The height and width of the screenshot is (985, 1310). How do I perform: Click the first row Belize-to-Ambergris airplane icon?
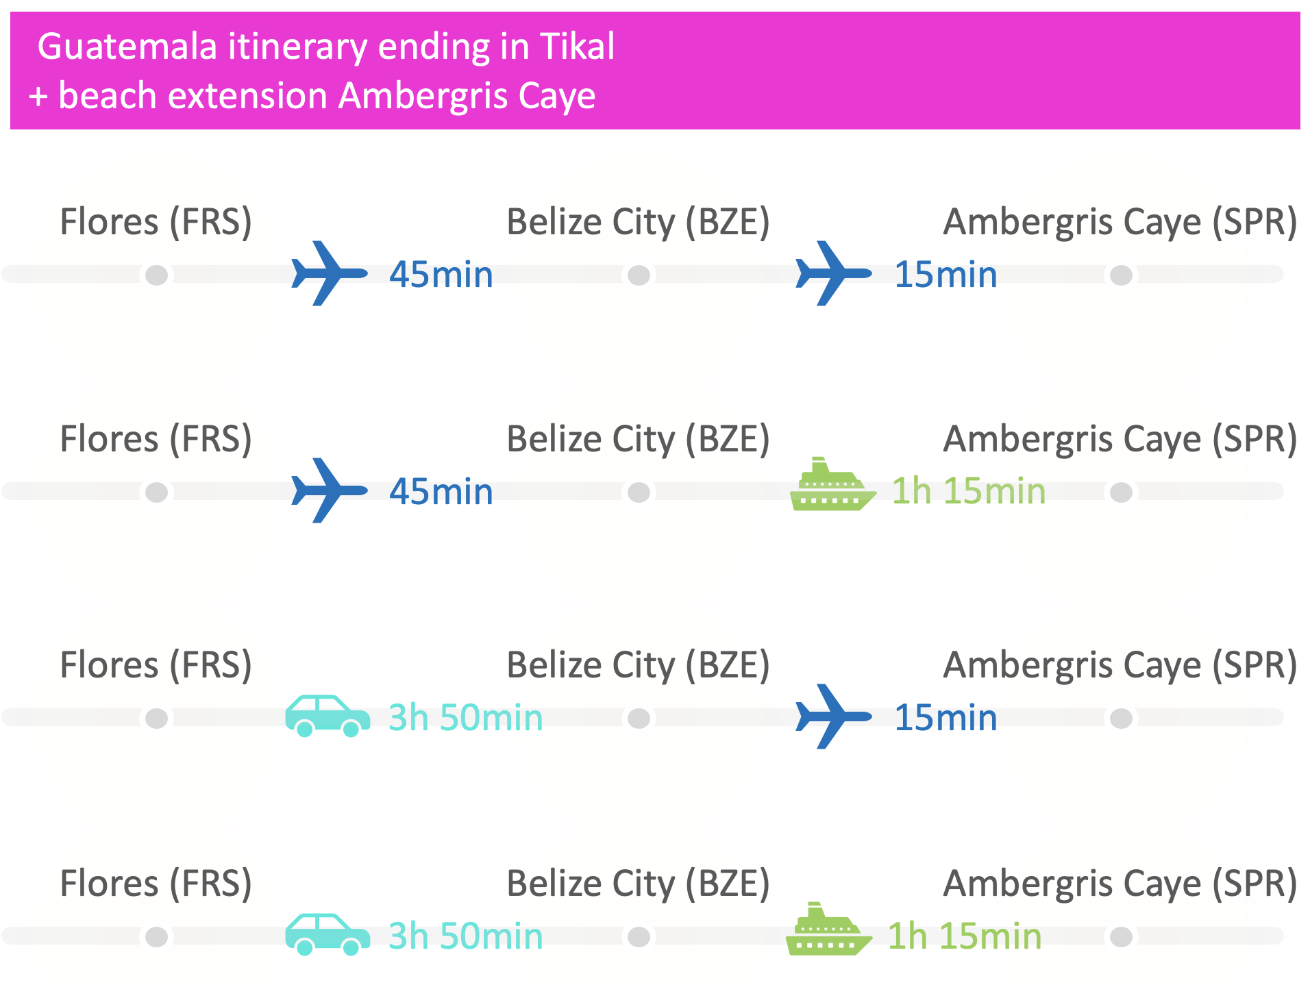pyautogui.click(x=834, y=273)
